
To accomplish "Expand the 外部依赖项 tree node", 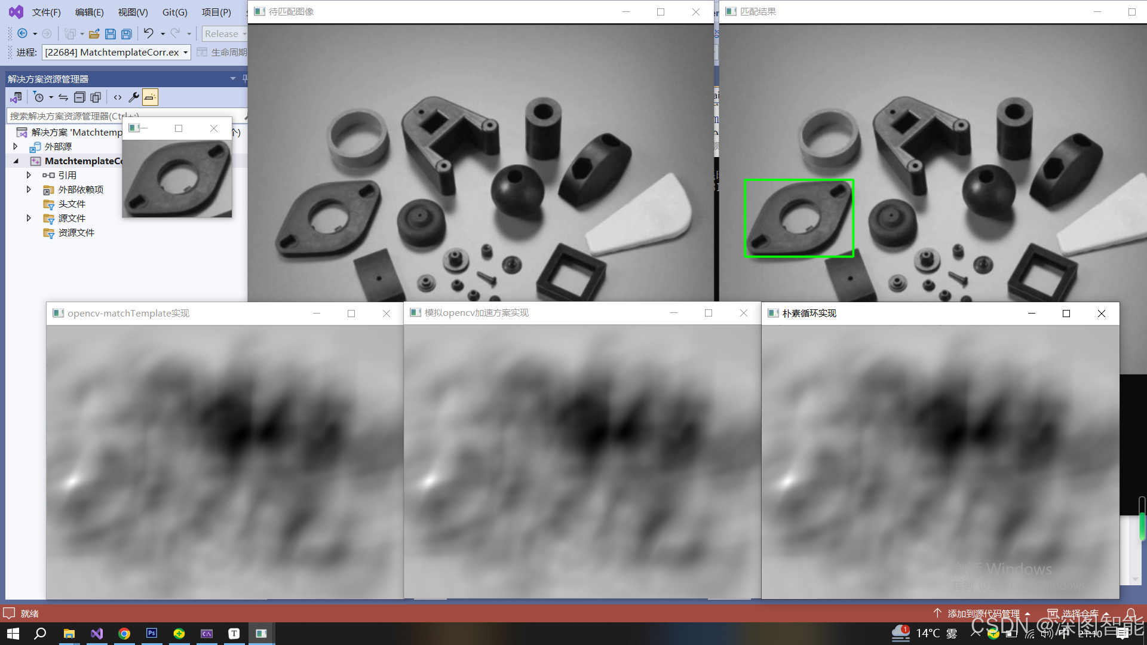I will (29, 189).
